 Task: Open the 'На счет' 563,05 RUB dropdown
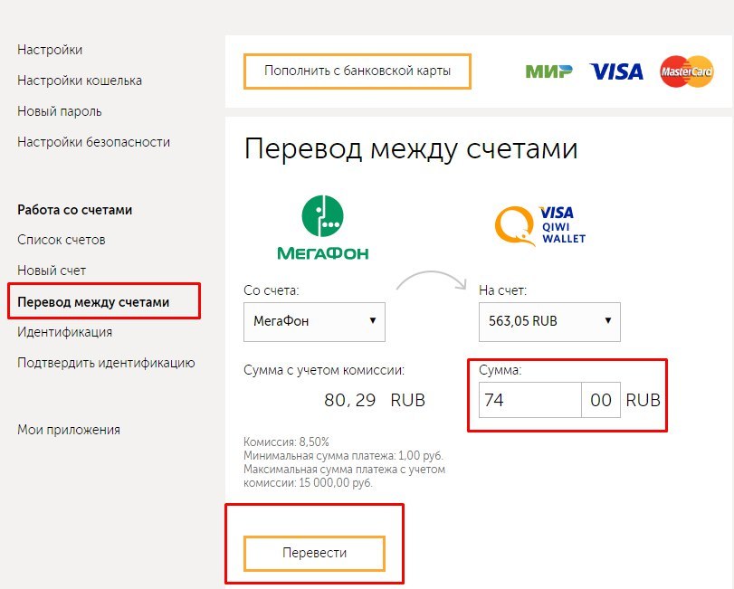point(549,321)
